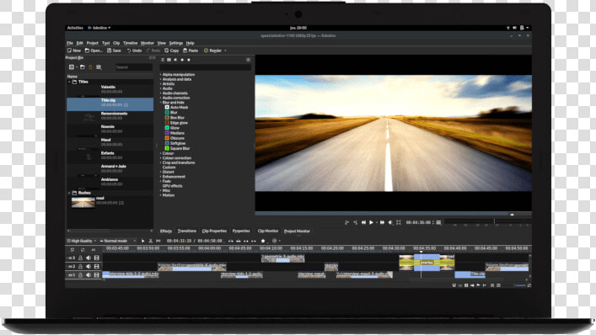Viewport: 596px width, 335px height.
Task: Switch to the Clip Properties tab
Action: coord(214,231)
